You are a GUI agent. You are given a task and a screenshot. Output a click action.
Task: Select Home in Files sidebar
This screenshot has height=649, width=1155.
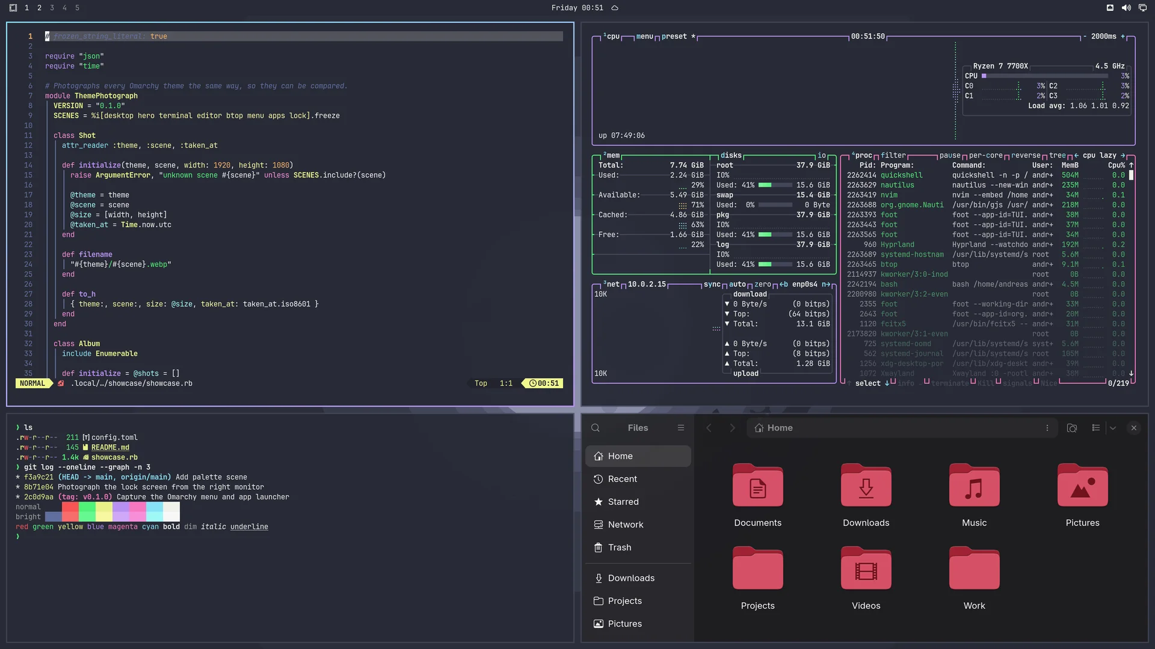click(638, 456)
